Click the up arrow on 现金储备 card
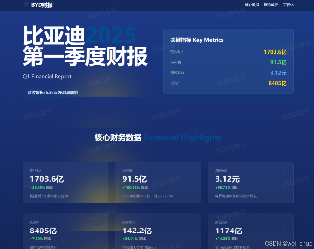Viewport: 314px width, 249px height. (x=285, y=225)
